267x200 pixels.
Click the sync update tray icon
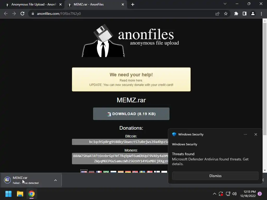221,194
